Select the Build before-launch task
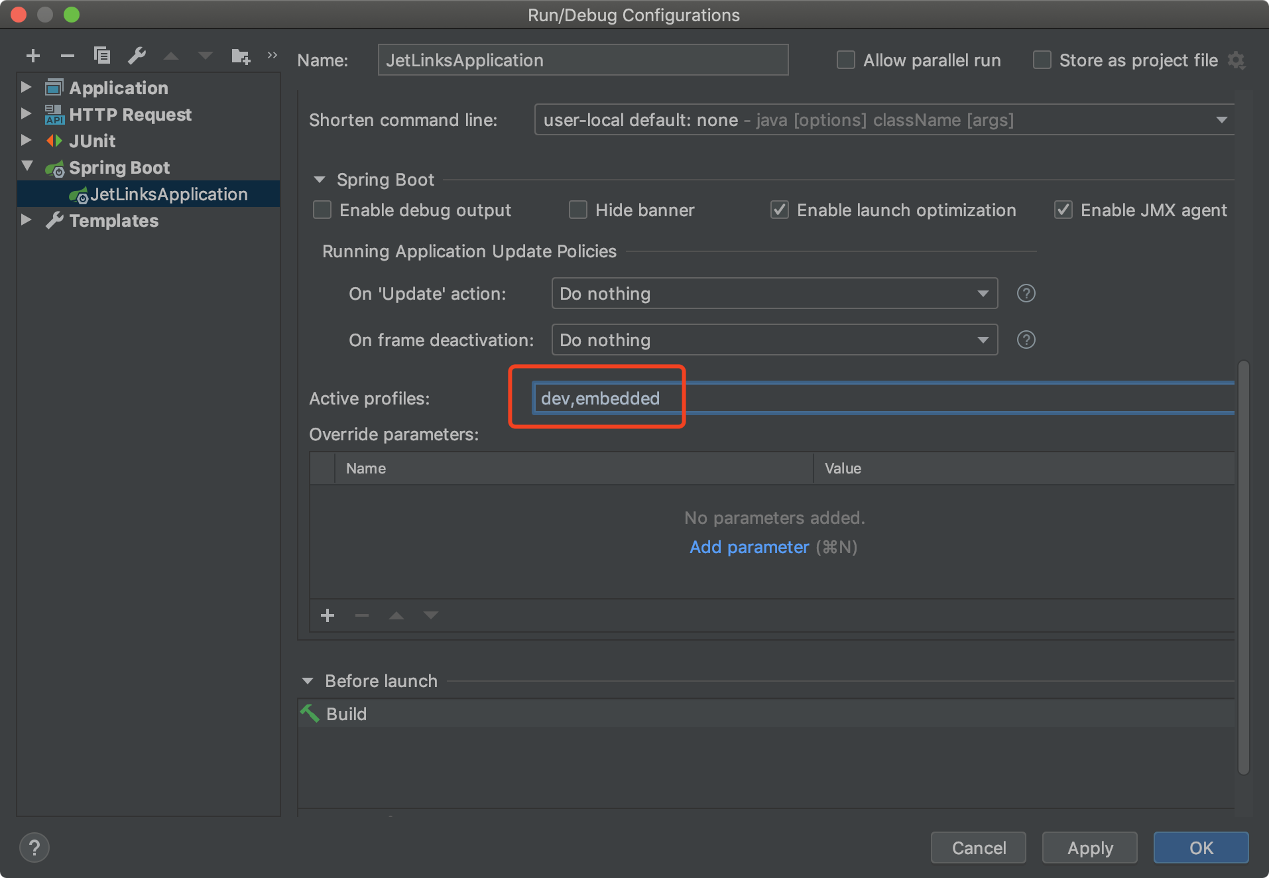 [x=766, y=714]
